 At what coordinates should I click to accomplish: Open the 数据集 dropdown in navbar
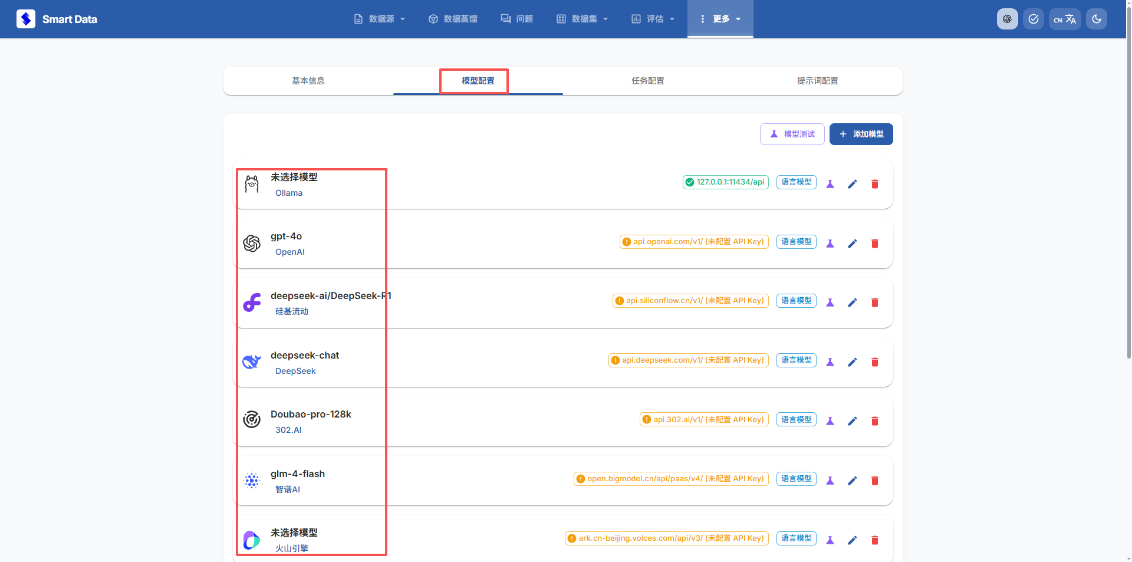pos(582,19)
